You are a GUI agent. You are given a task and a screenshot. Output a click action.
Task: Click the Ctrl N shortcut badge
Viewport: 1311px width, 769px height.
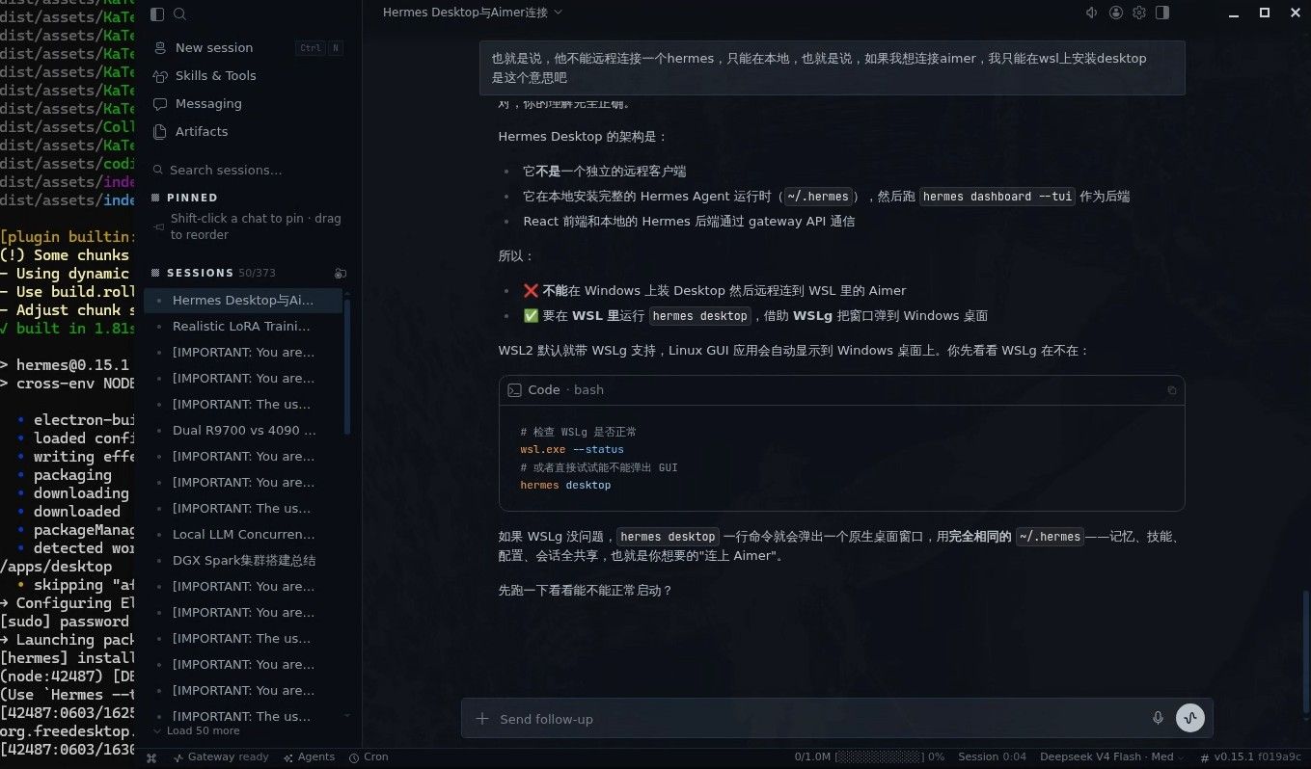click(318, 48)
